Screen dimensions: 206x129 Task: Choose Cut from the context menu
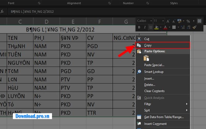(x=163, y=39)
